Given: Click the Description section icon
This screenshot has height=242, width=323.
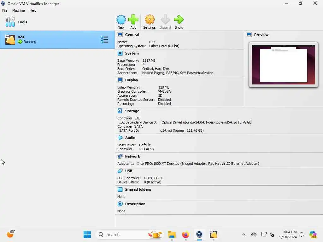Looking at the screenshot, I should point(120,204).
